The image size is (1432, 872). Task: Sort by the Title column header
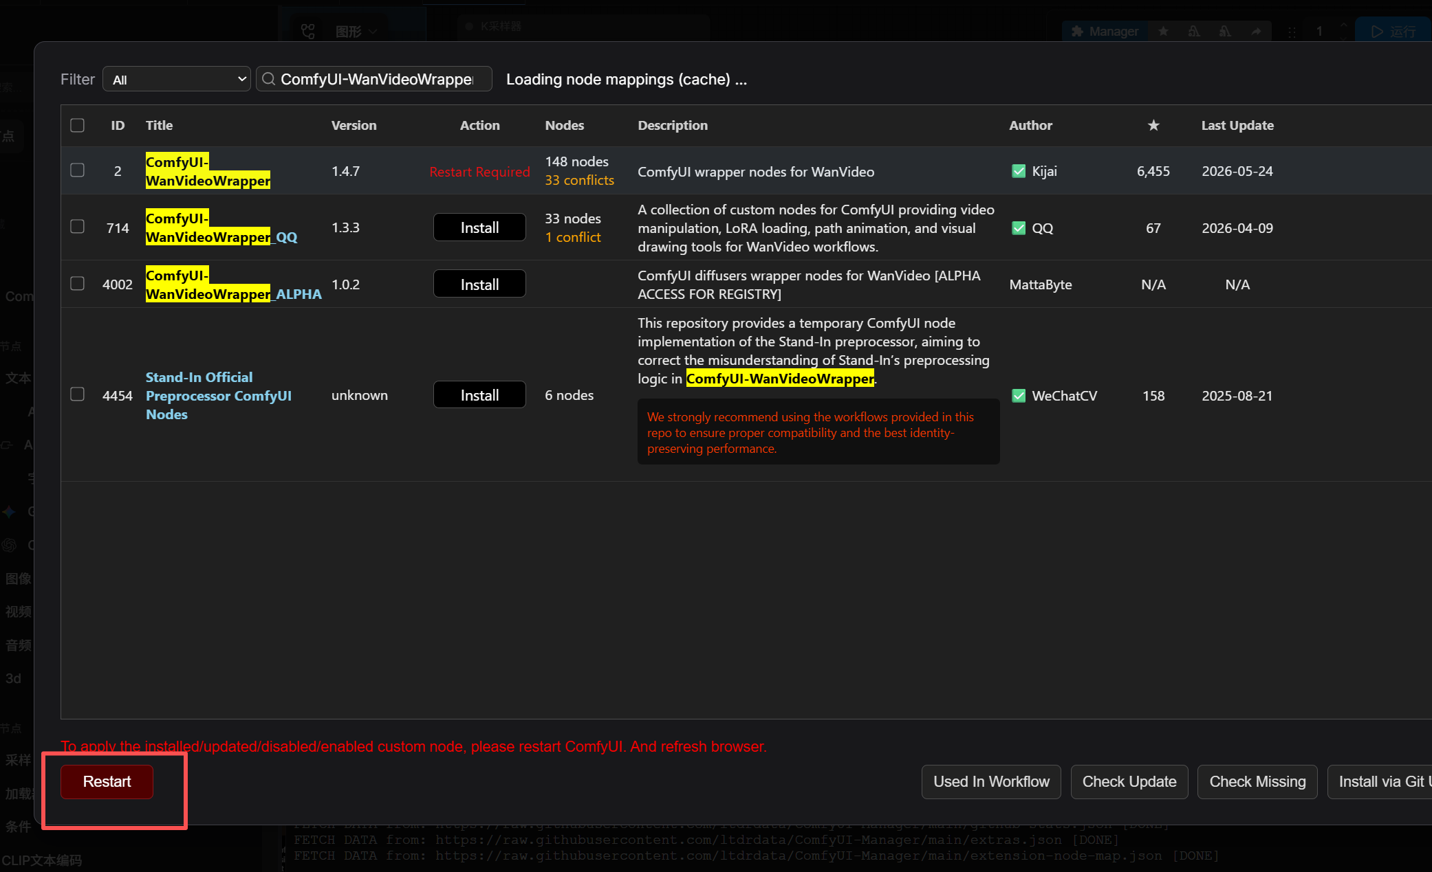159,125
